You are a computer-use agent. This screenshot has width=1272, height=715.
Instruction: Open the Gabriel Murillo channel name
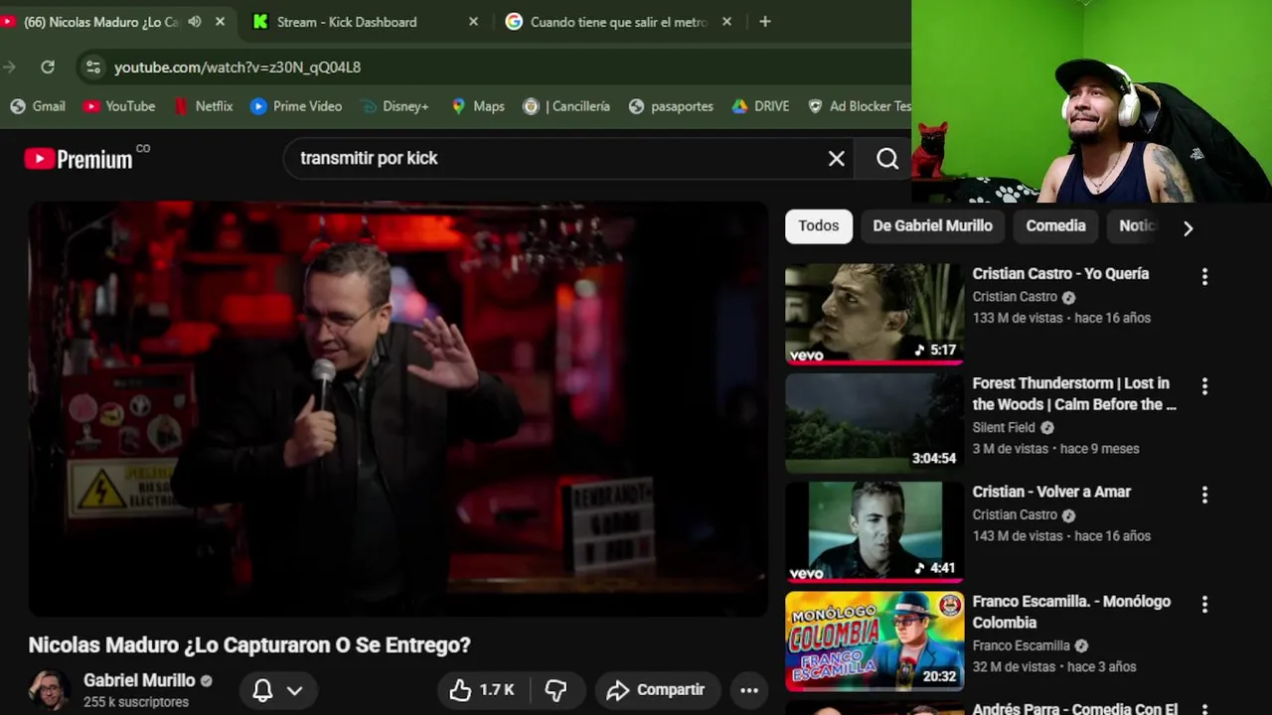139,680
